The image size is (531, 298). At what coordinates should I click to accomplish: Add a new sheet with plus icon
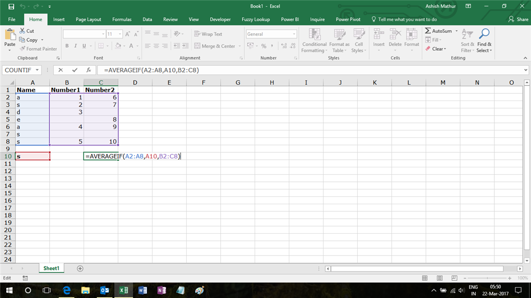point(80,268)
